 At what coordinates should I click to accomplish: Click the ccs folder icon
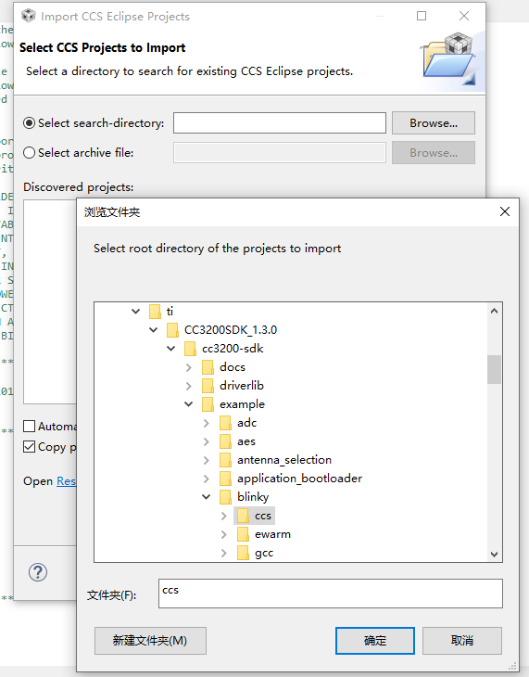coord(244,516)
